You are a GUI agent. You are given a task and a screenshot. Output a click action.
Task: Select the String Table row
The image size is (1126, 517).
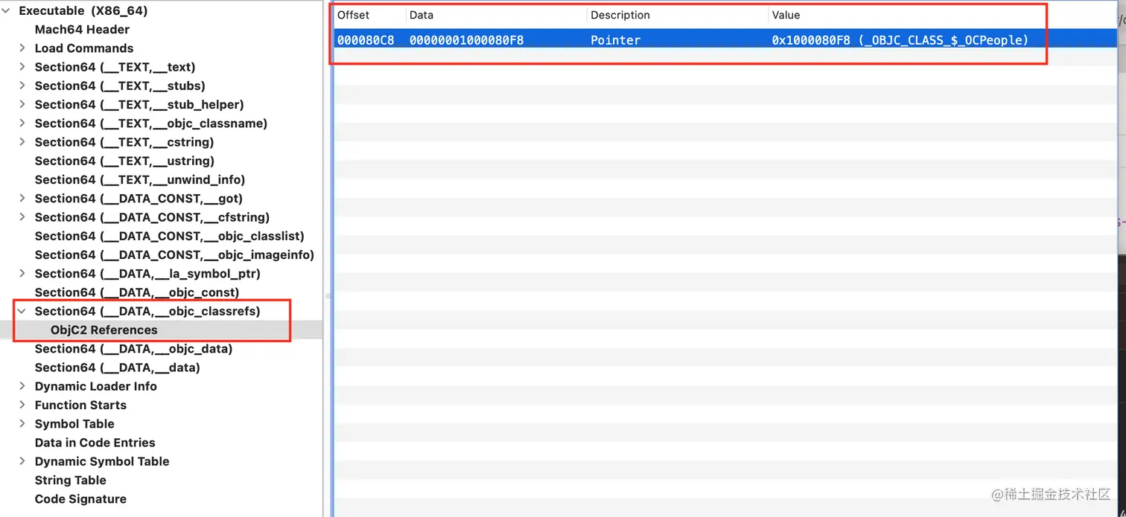(x=71, y=481)
